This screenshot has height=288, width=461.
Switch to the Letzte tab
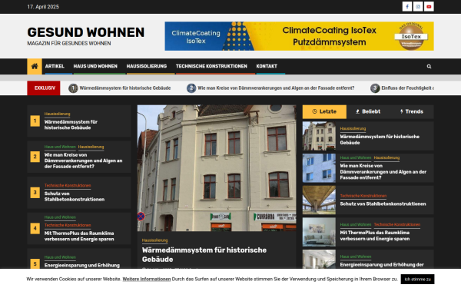click(x=324, y=111)
